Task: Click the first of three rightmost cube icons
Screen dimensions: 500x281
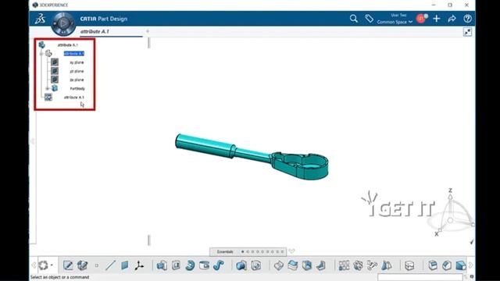Action: point(432,265)
